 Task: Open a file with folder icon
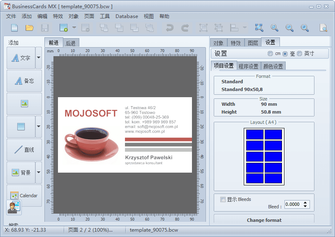coord(30,28)
